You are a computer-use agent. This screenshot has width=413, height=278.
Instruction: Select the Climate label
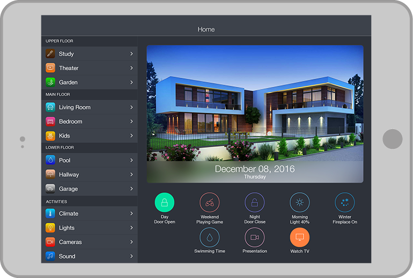[x=69, y=213]
